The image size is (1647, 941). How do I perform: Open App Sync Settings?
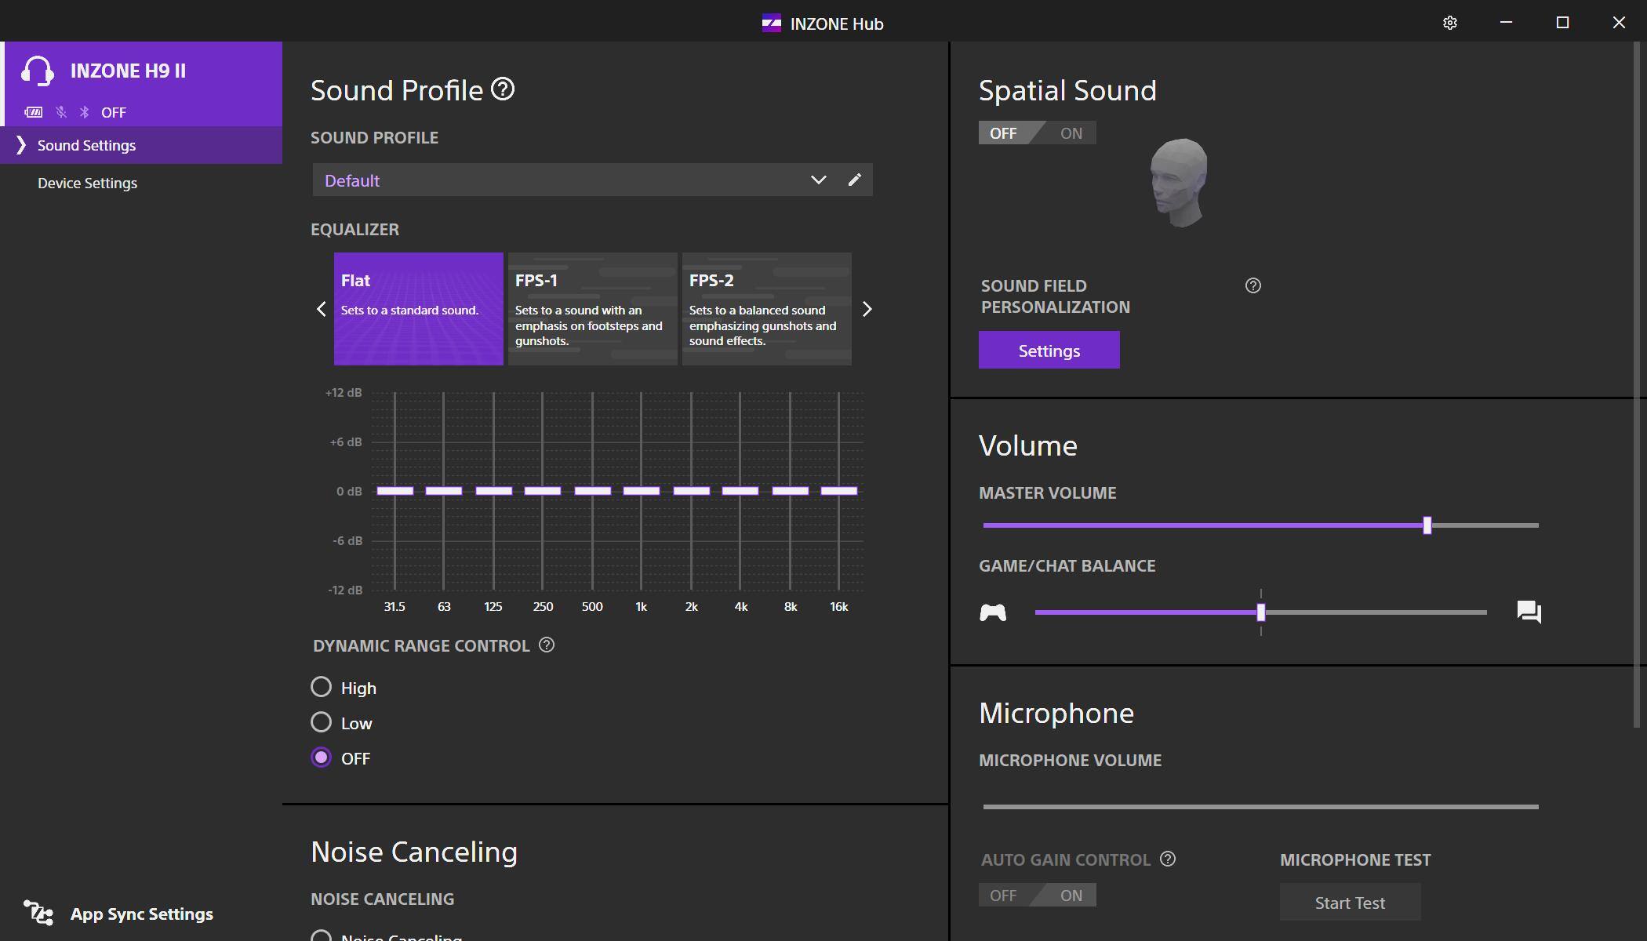point(141,914)
